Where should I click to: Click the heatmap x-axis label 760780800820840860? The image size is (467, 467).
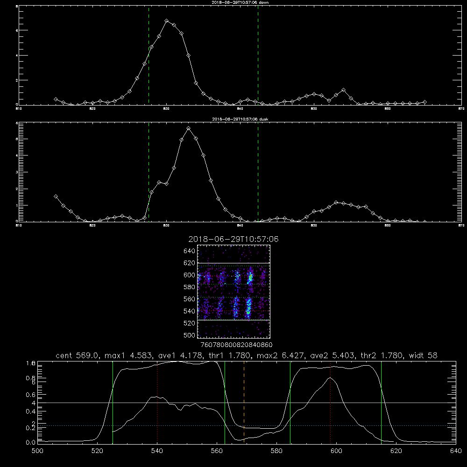coord(236,345)
